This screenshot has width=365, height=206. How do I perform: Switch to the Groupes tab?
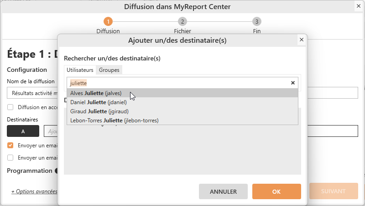coord(109,70)
